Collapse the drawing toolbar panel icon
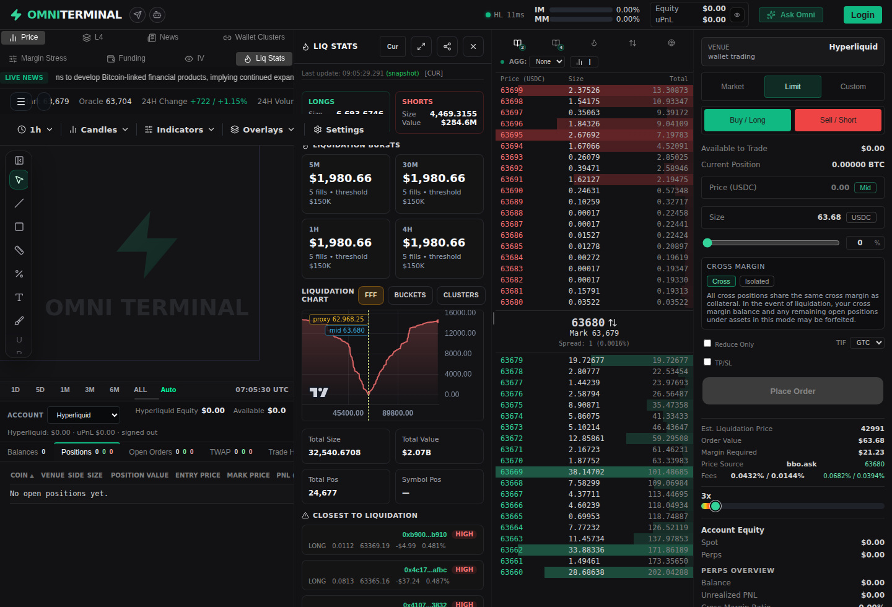Viewport: 892px width, 607px height. (19, 160)
